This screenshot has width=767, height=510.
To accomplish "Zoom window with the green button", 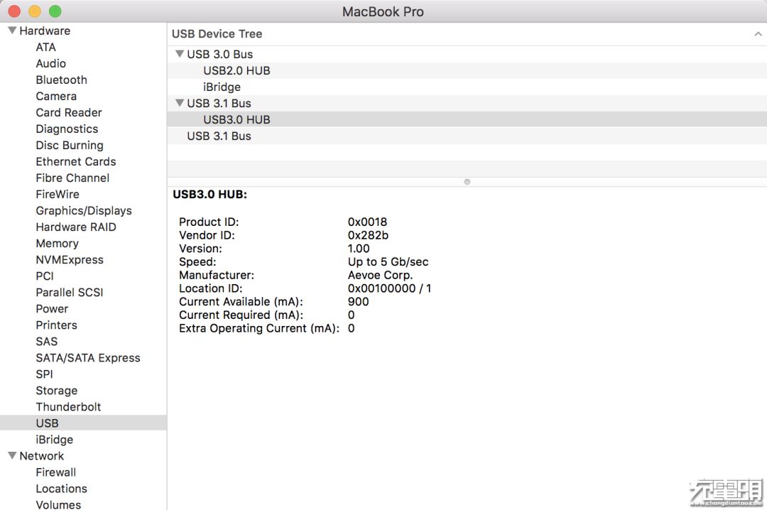I will pyautogui.click(x=55, y=11).
